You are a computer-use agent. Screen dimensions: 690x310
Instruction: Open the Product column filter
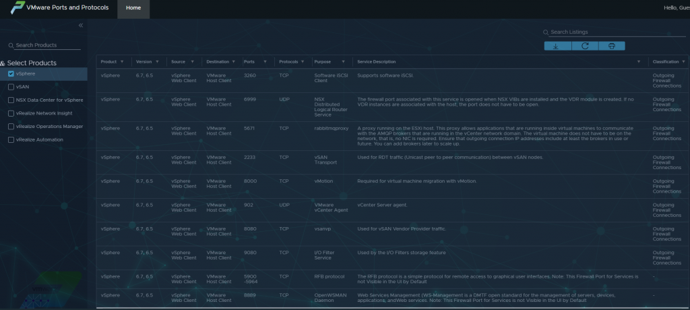click(122, 61)
